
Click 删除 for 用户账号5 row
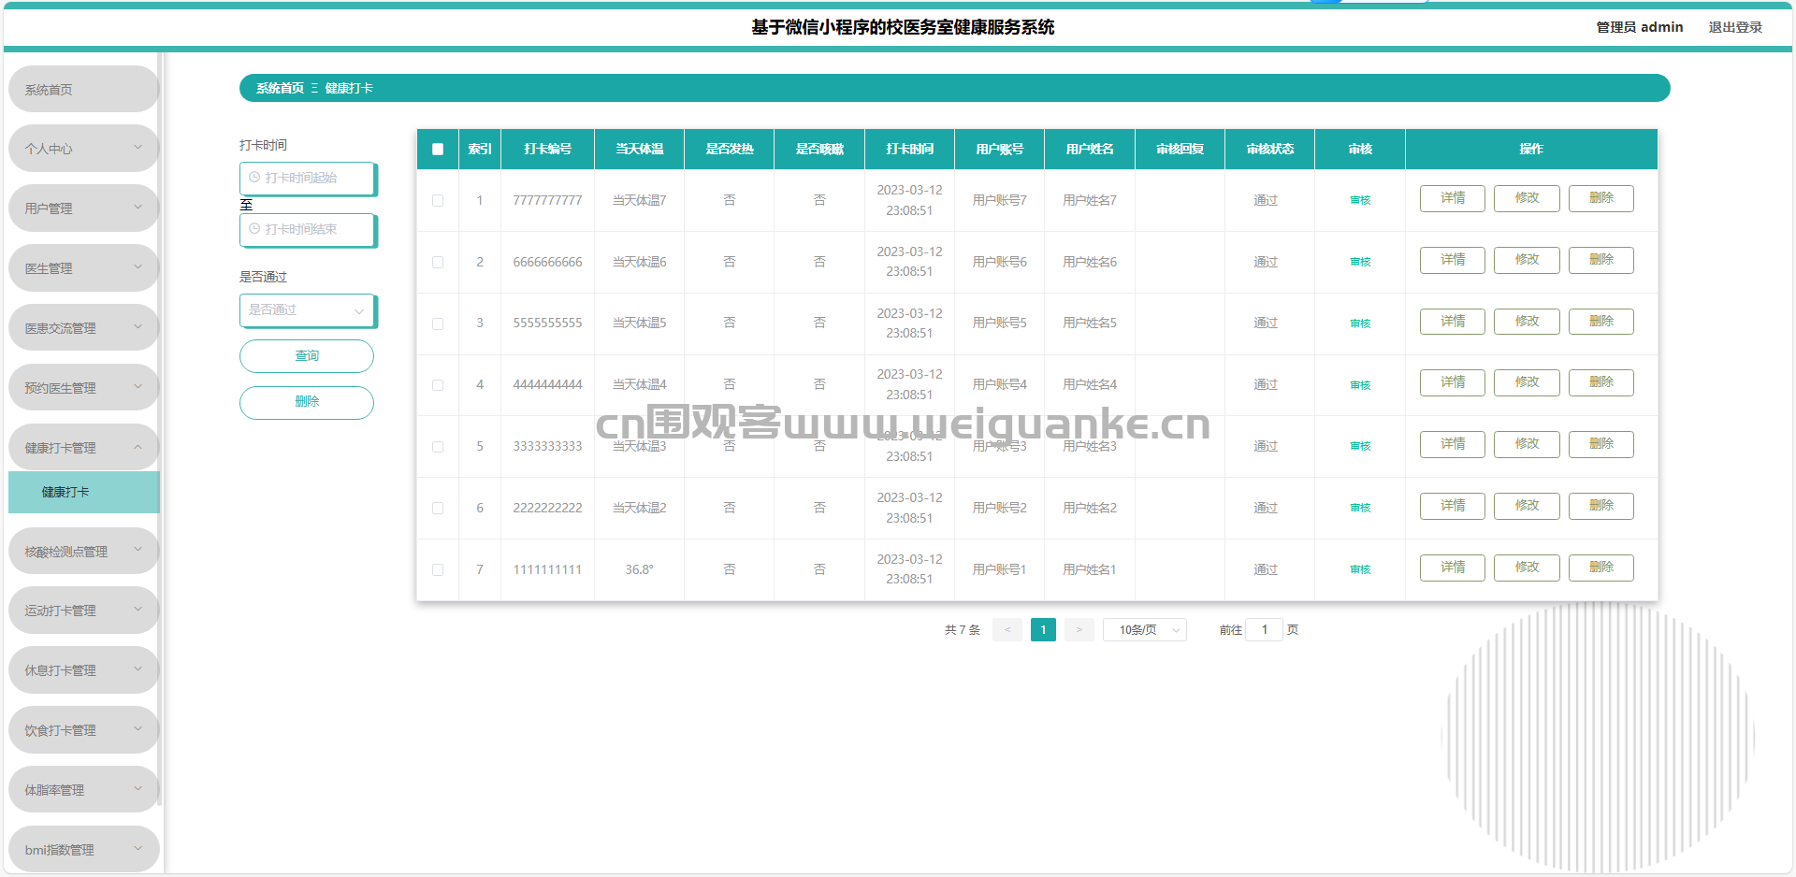click(x=1601, y=322)
